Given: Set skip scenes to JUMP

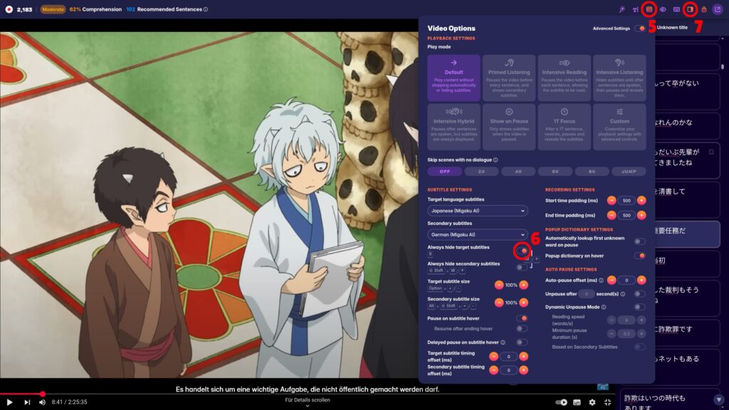Looking at the screenshot, I should [x=629, y=172].
